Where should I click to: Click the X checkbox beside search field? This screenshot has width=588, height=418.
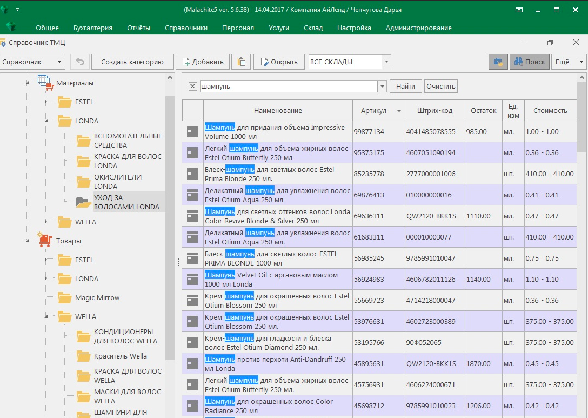(x=192, y=87)
